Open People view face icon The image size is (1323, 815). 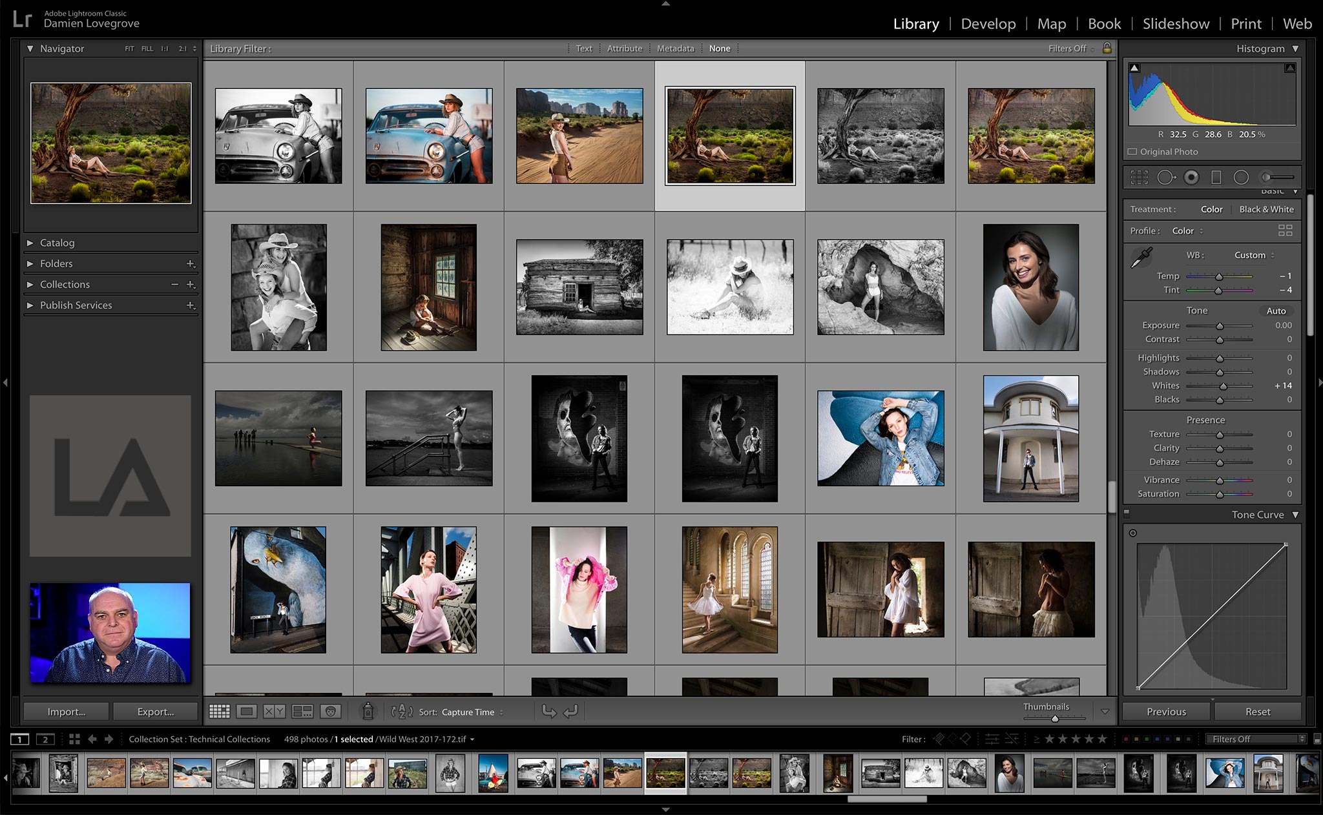pos(331,712)
